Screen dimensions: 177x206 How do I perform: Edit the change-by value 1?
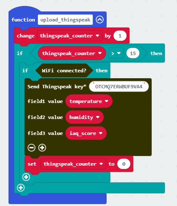tap(120, 36)
